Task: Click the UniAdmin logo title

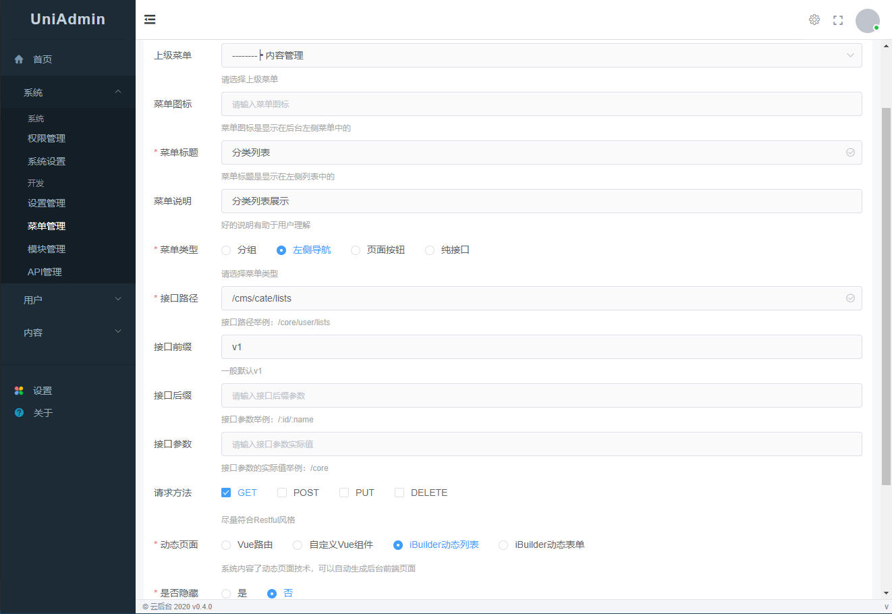Action: (x=67, y=19)
